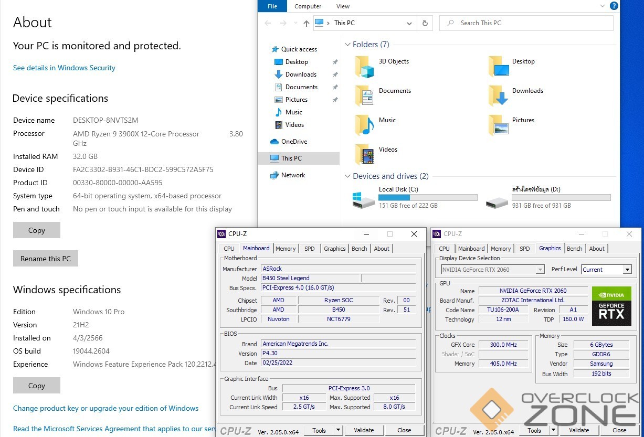Collapse the Devices and drives (2) group
This screenshot has height=437, width=644.
pyautogui.click(x=347, y=176)
